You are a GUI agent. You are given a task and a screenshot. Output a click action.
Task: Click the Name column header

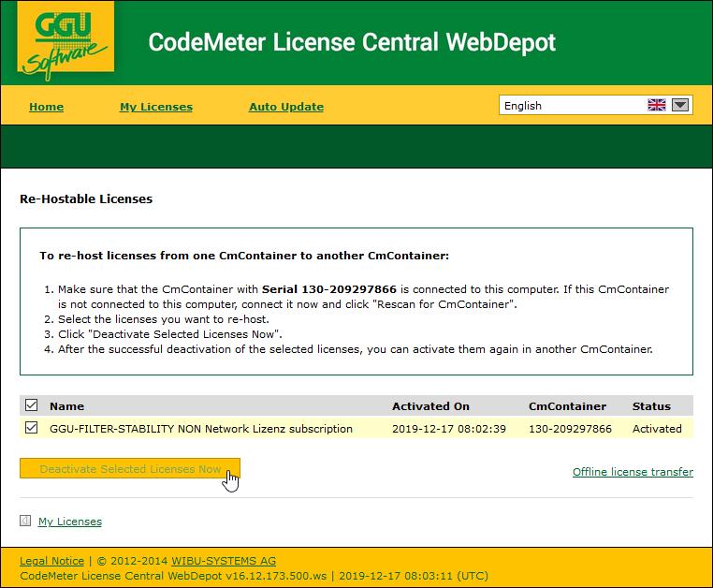click(66, 406)
